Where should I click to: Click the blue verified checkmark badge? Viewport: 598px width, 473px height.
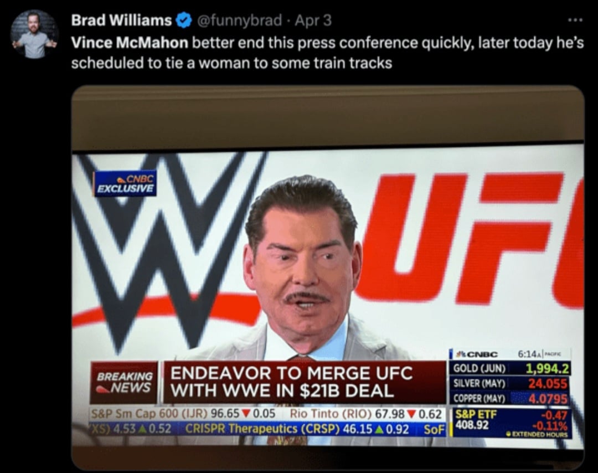click(x=183, y=20)
